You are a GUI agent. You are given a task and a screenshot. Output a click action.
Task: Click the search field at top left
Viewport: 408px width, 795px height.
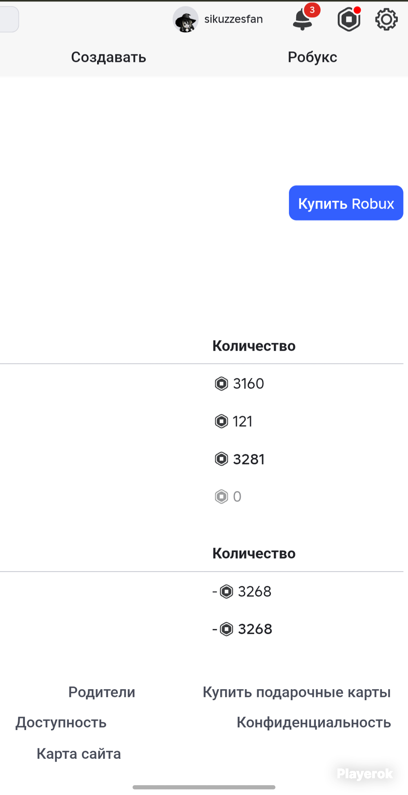(9, 19)
